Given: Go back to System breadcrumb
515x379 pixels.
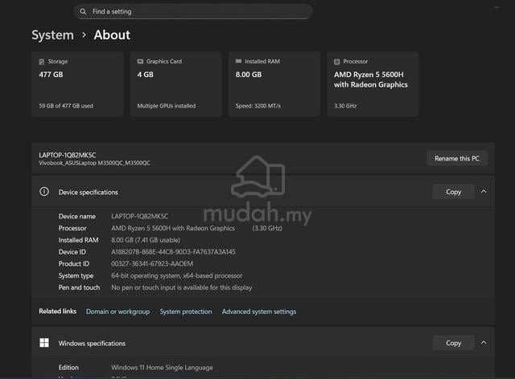Looking at the screenshot, I should 52,35.
